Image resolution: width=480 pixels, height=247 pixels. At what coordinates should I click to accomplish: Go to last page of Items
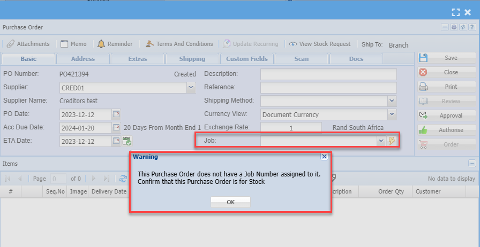pyautogui.click(x=106, y=179)
